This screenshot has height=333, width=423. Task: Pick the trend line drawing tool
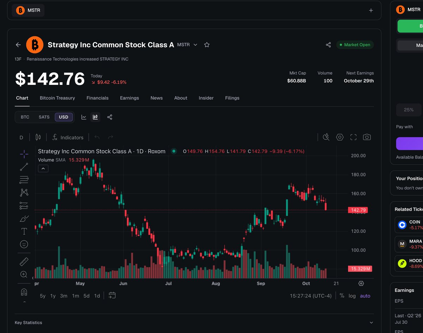24,167
